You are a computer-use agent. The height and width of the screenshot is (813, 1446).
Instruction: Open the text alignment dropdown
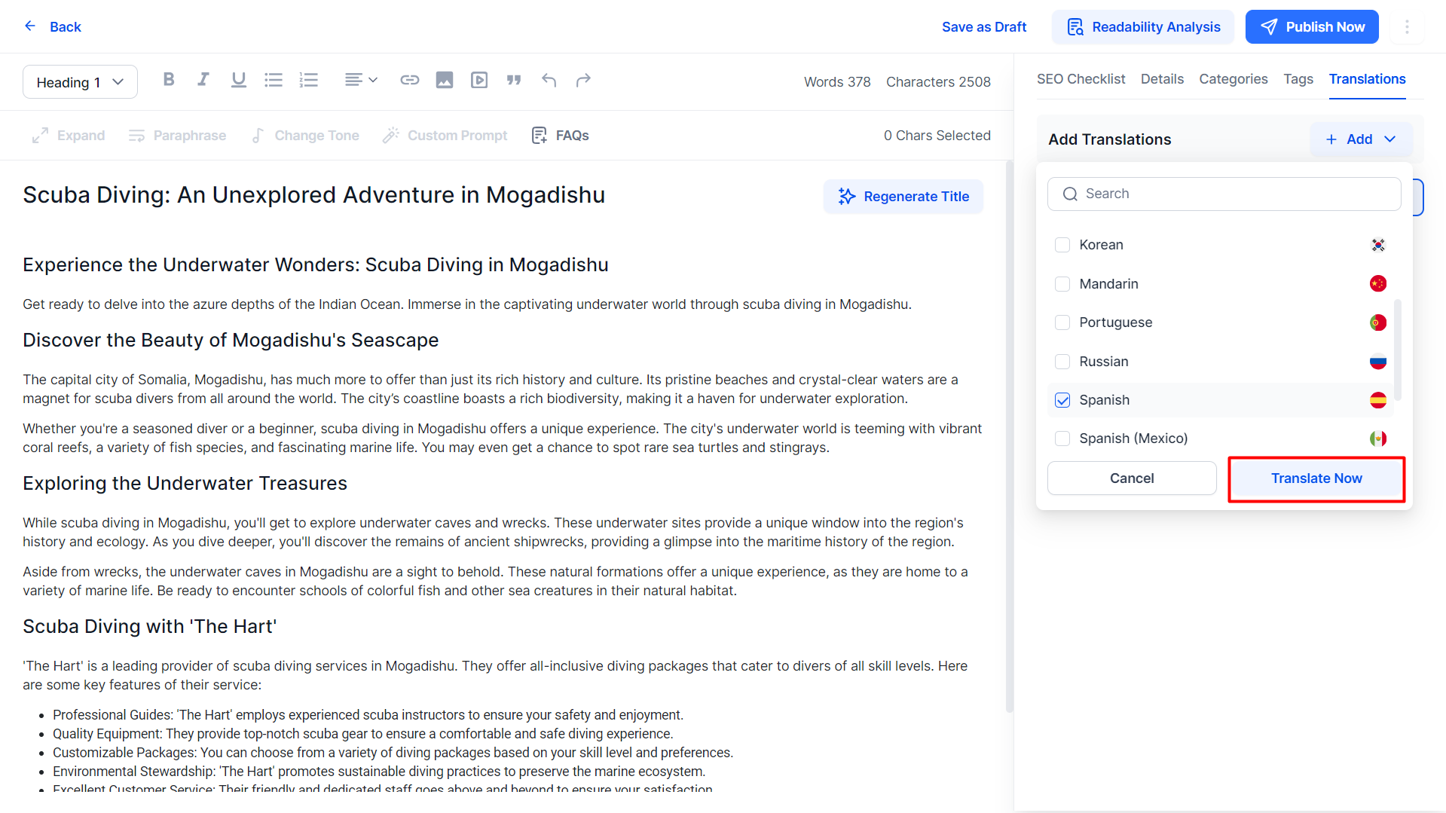361,79
